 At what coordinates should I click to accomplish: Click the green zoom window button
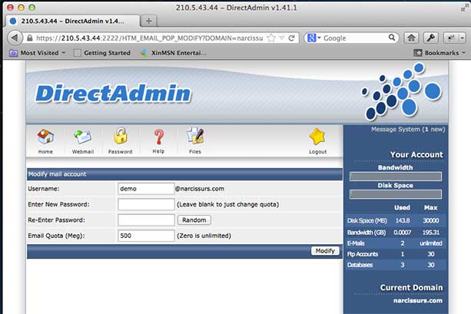pos(32,8)
